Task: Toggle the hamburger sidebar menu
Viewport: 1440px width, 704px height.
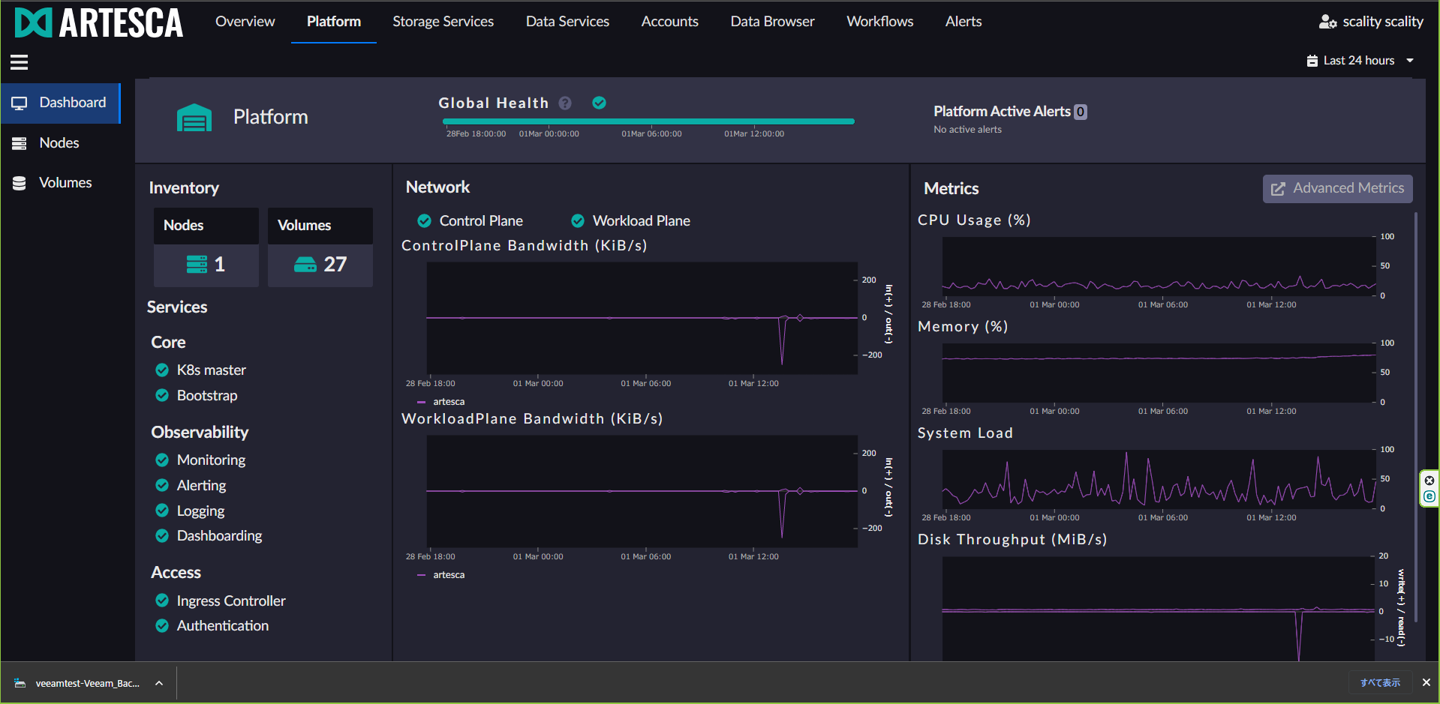Action: click(x=20, y=62)
